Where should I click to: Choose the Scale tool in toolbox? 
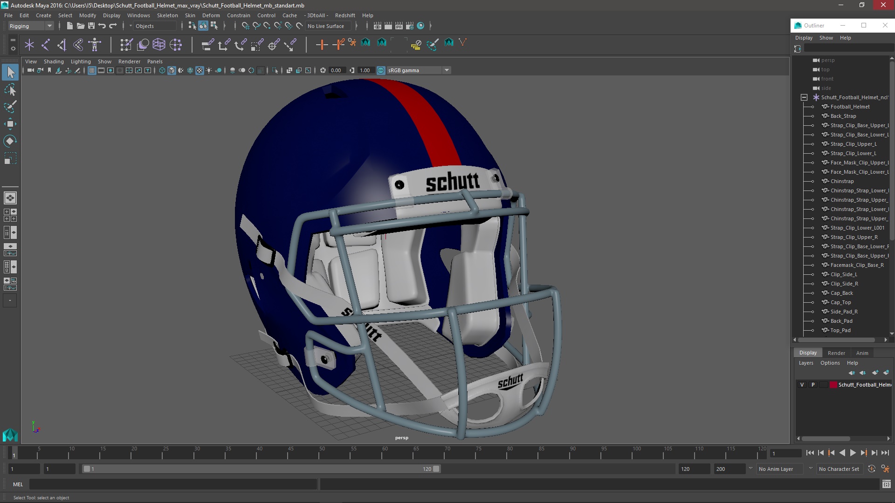pyautogui.click(x=10, y=158)
